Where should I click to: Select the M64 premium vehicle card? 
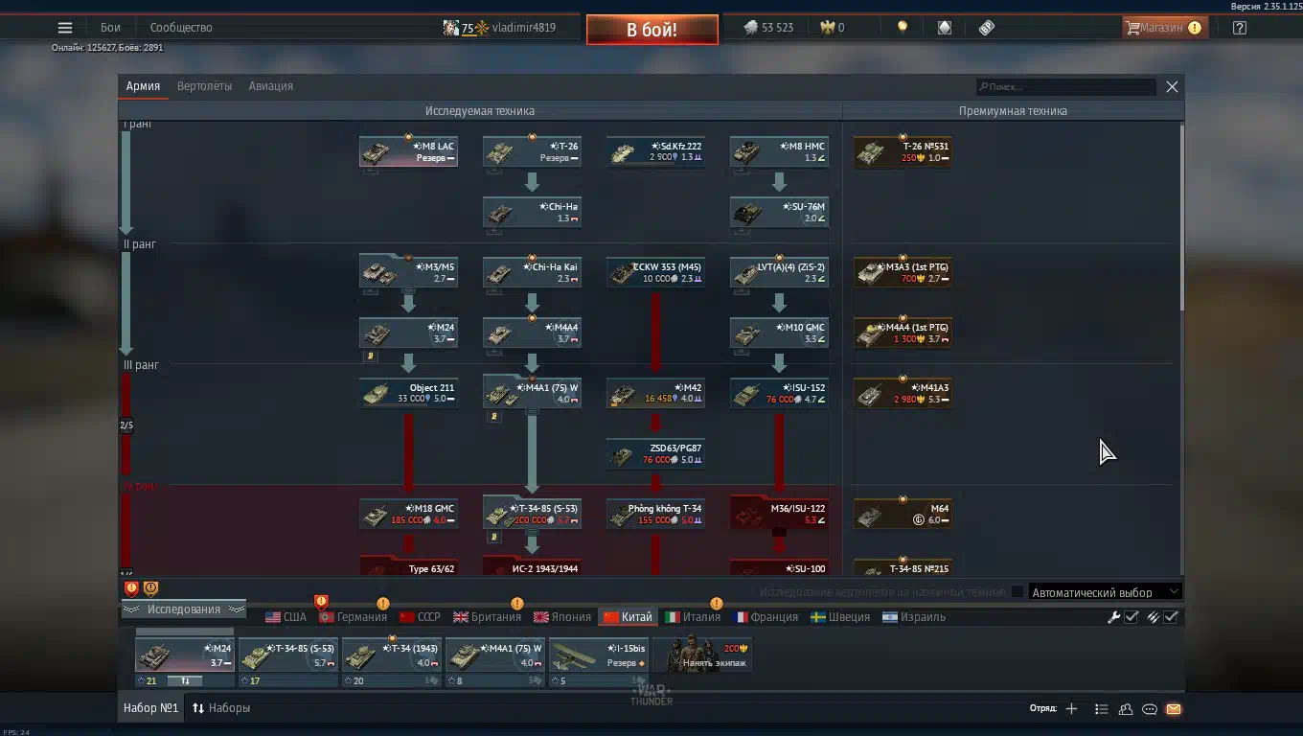(903, 514)
